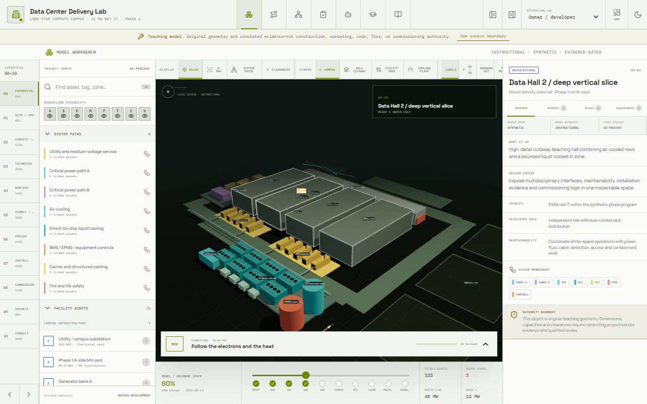The width and height of the screenshot is (647, 404).
Task: Toggle discipline V visibility eye
Action: (x=145, y=114)
